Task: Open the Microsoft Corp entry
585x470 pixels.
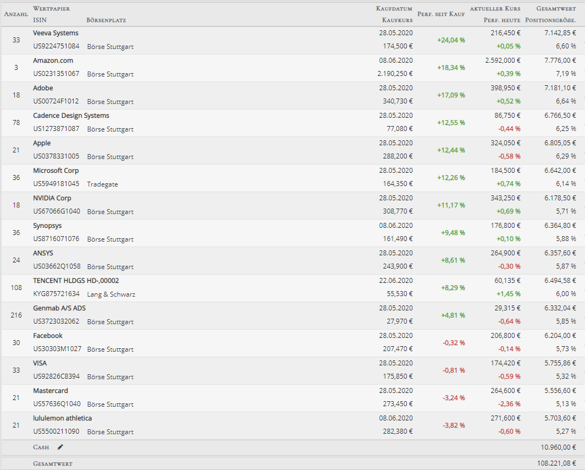Action: (x=56, y=171)
